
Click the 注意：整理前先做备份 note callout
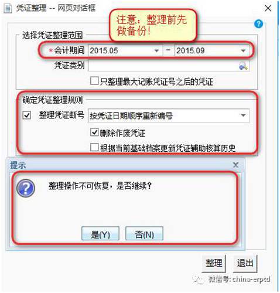(153, 26)
